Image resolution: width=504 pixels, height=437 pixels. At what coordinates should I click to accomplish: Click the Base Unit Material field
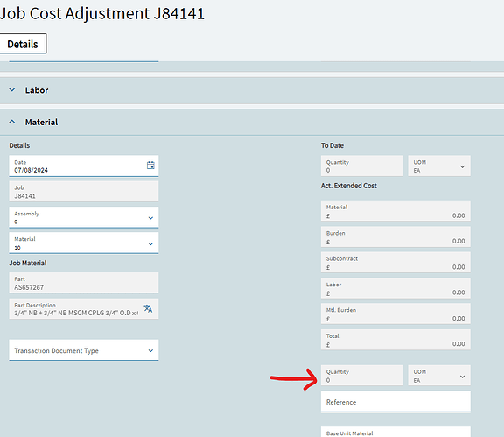point(395,432)
